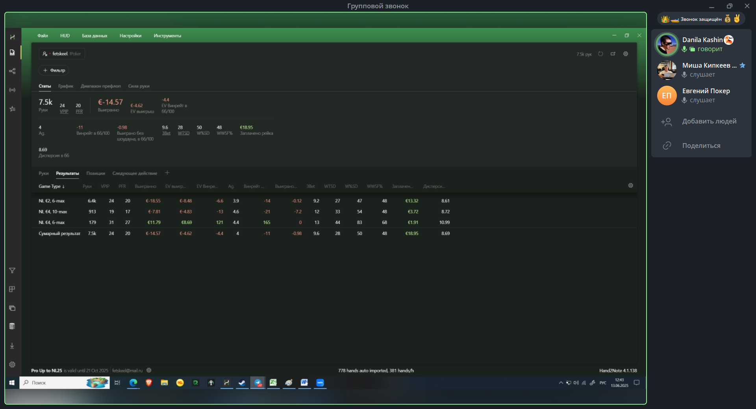
Task: Open Microsoft Edge from the taskbar
Action: pyautogui.click(x=133, y=383)
